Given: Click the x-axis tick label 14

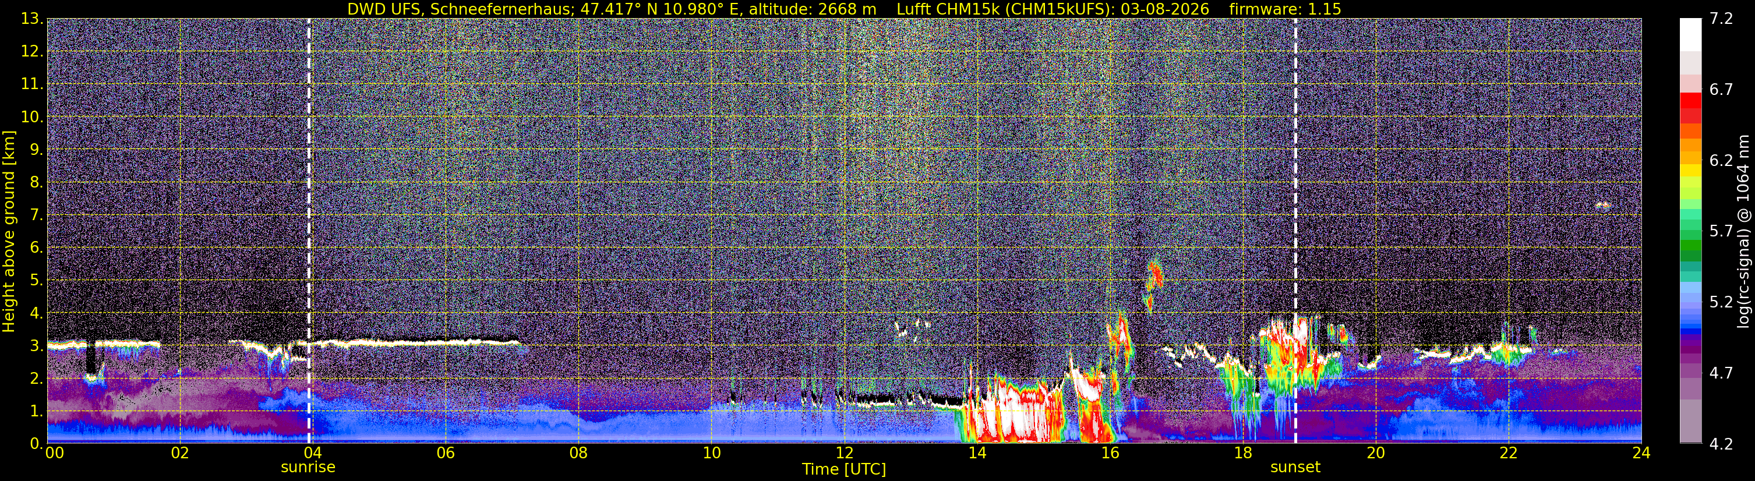Looking at the screenshot, I should click(977, 453).
